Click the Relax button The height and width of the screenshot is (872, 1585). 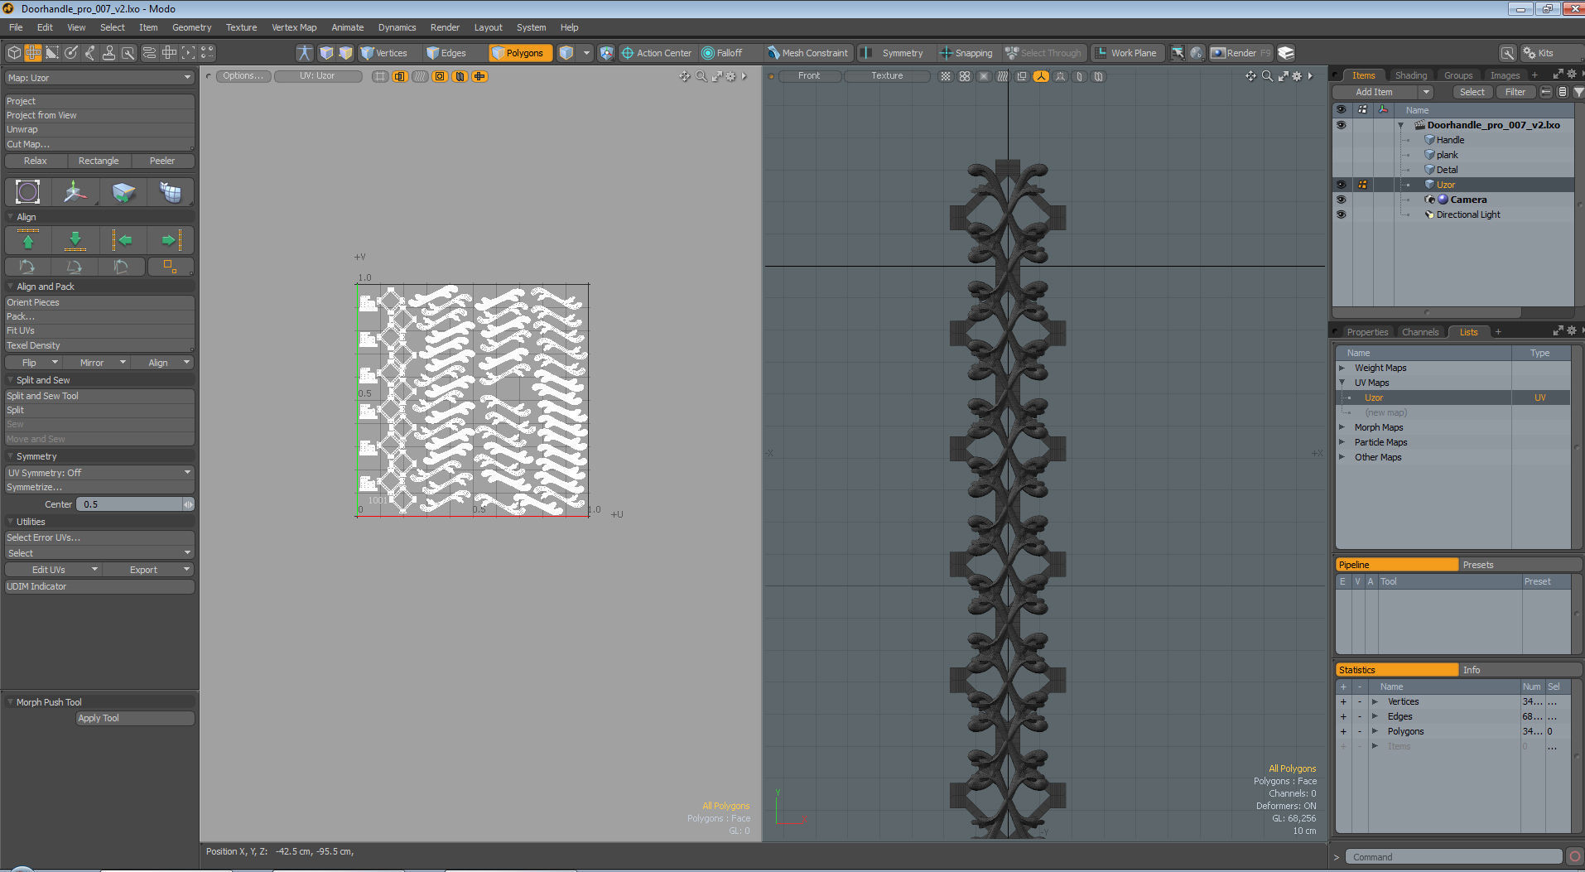pyautogui.click(x=36, y=161)
